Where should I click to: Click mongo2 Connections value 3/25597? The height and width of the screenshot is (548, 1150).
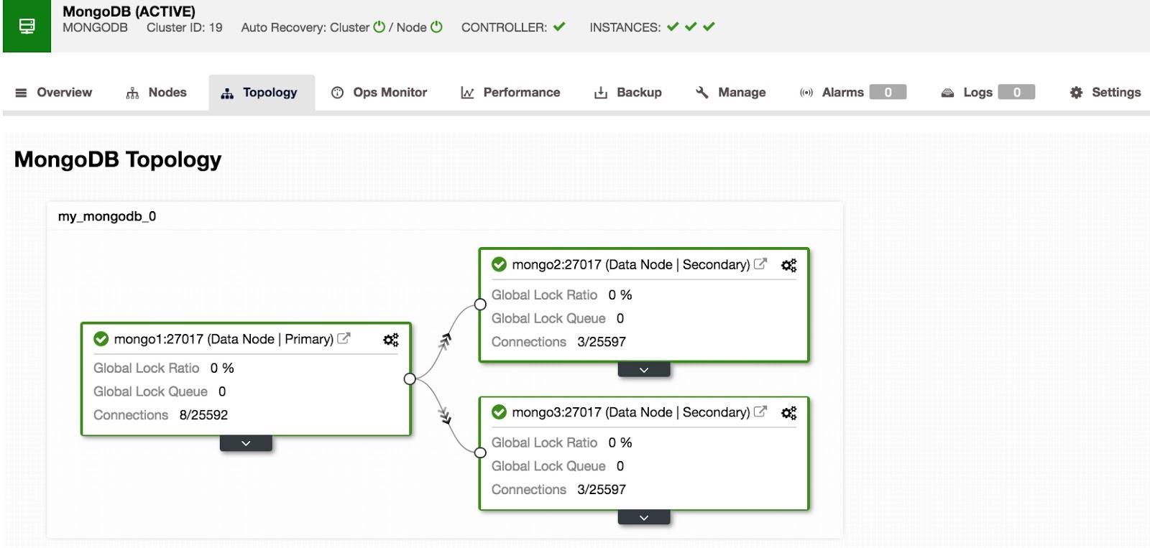(x=602, y=342)
